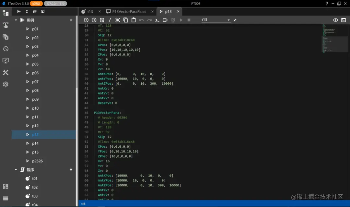
Task: Click the circled 1 icon in editor toolbar
Action: [94, 20]
